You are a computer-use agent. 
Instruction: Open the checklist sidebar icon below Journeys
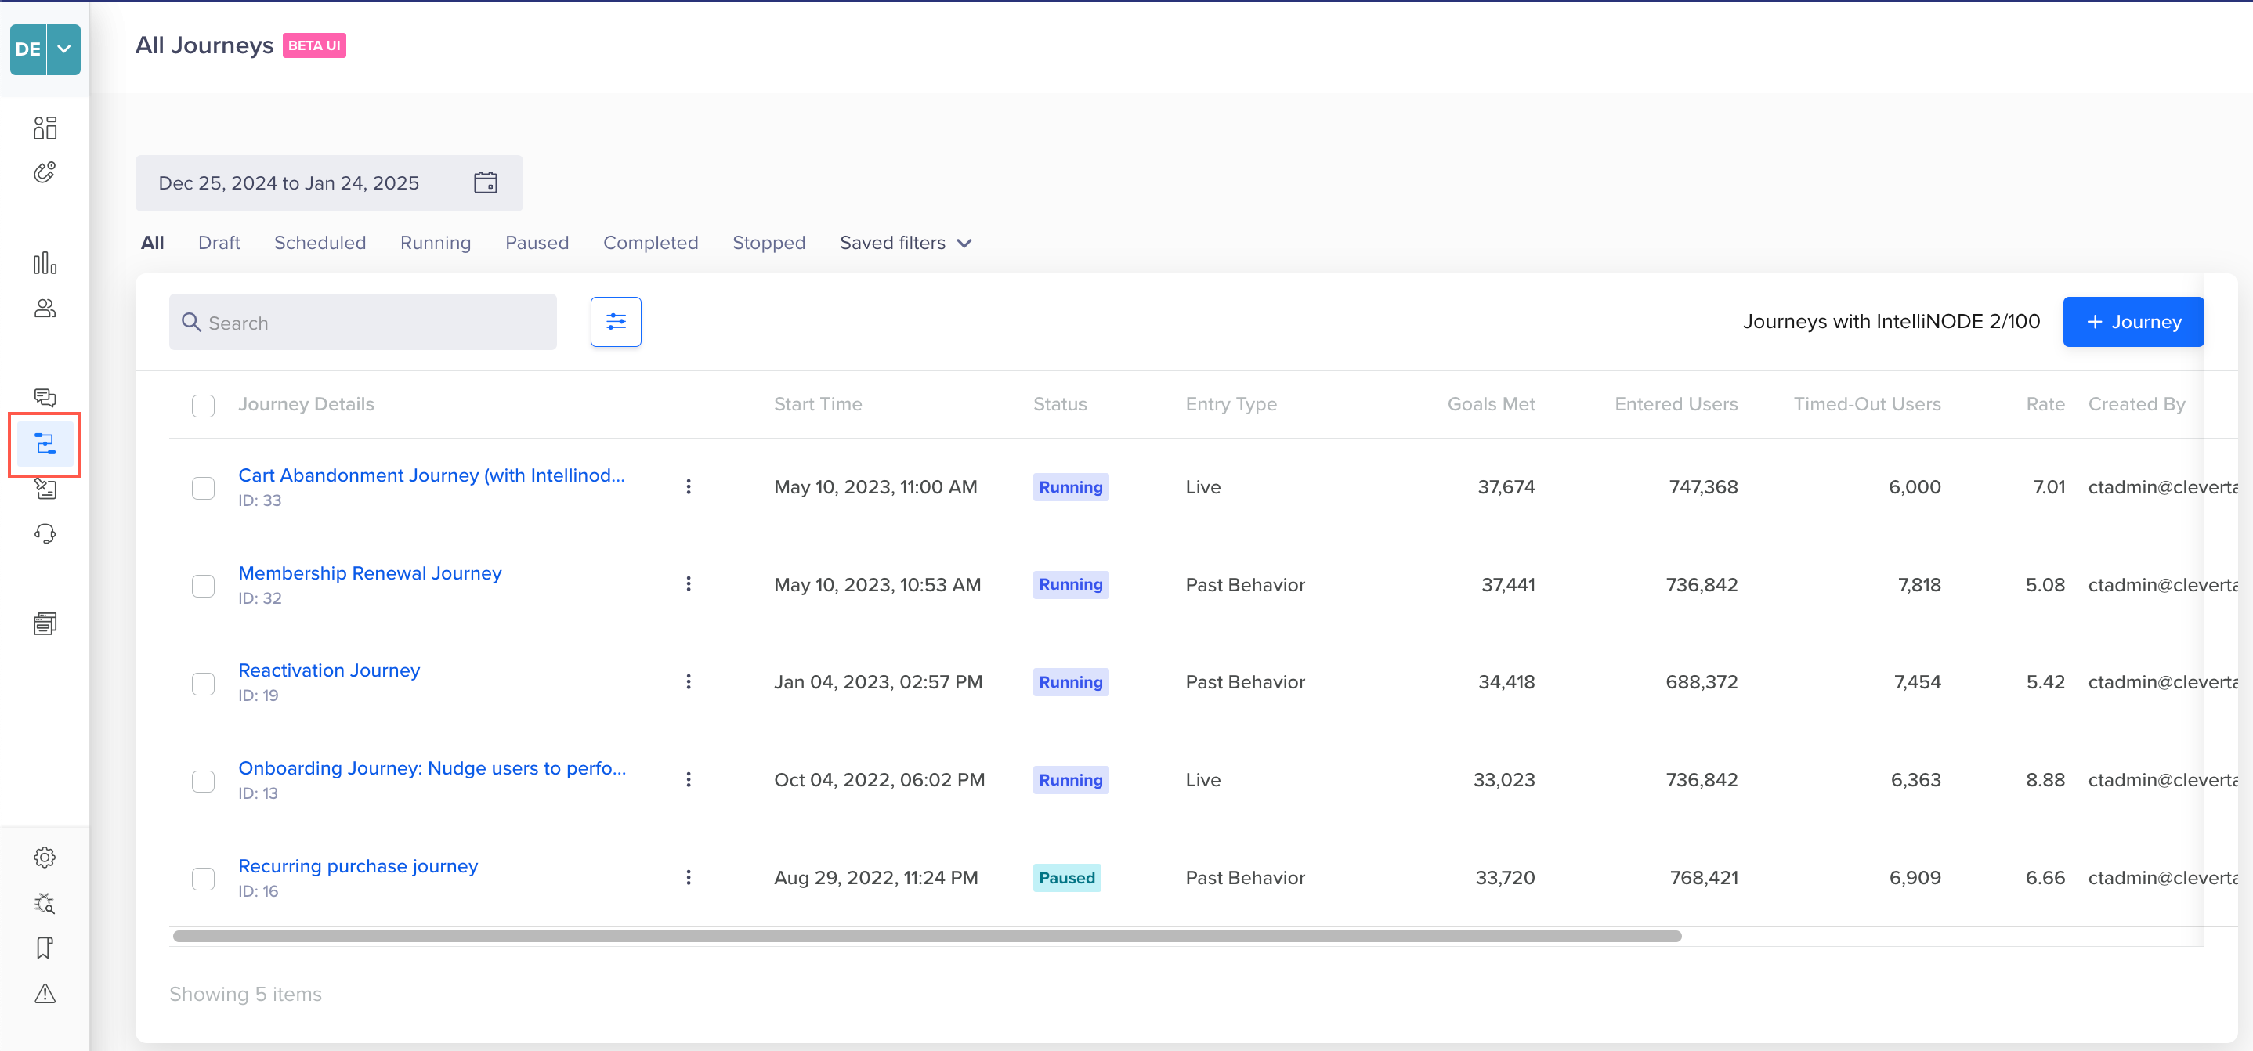click(x=45, y=489)
